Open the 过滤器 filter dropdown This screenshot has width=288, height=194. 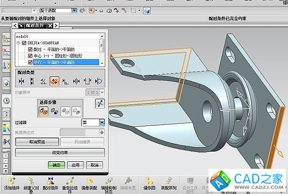point(102,122)
